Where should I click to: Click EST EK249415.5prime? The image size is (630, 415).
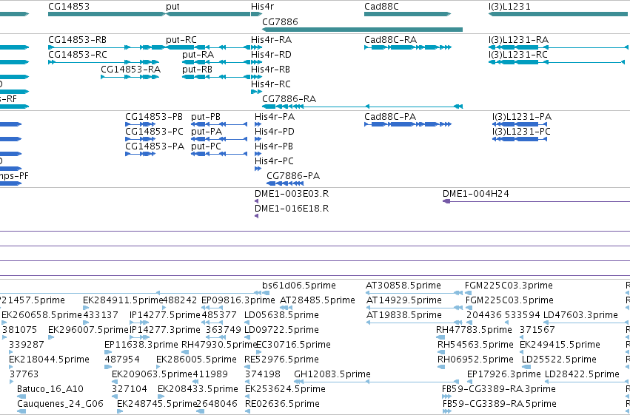(560, 345)
